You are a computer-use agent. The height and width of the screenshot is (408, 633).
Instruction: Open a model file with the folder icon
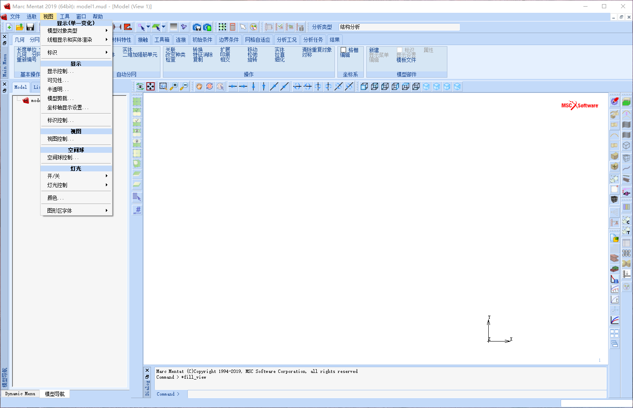click(19, 27)
